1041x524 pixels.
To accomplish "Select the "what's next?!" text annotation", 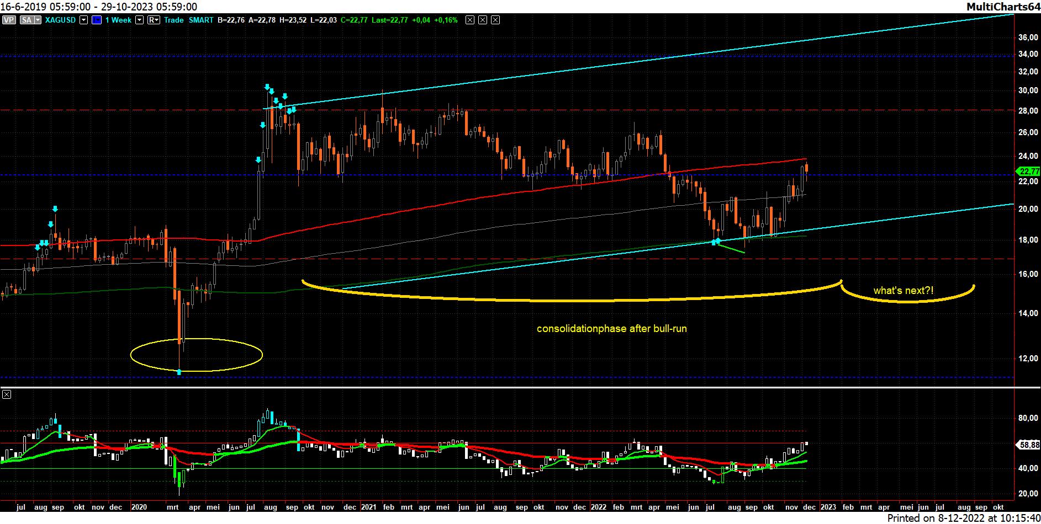I will pyautogui.click(x=903, y=291).
